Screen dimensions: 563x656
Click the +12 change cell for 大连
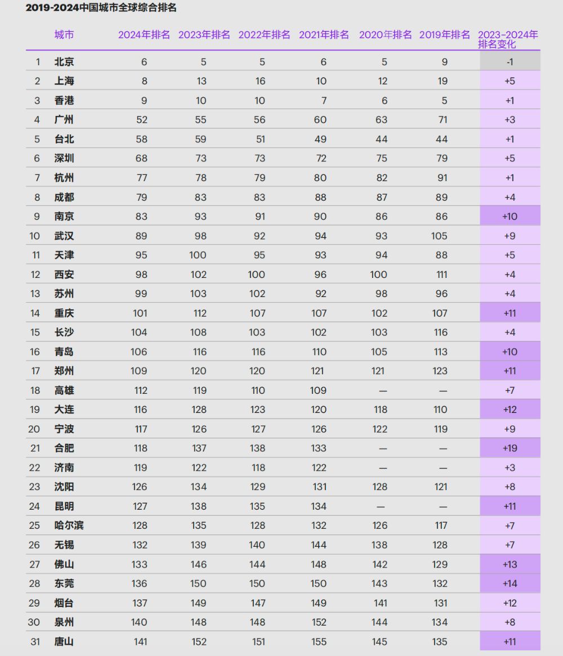(x=510, y=410)
